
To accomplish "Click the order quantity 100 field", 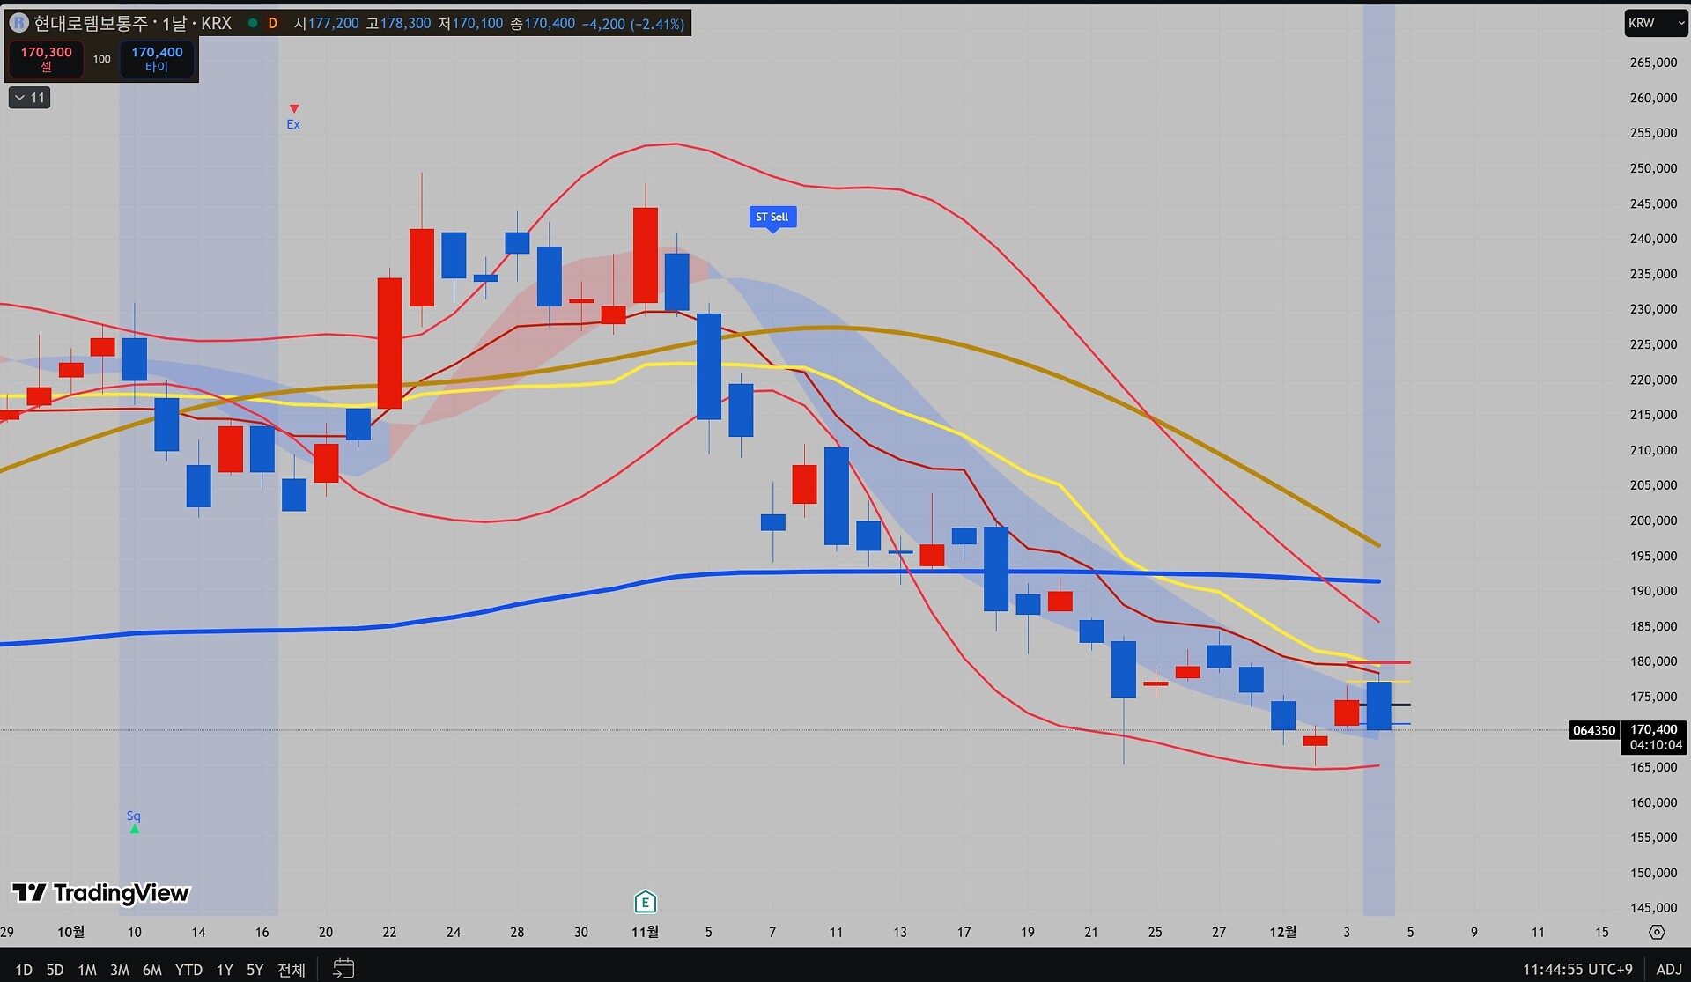I will tap(102, 59).
